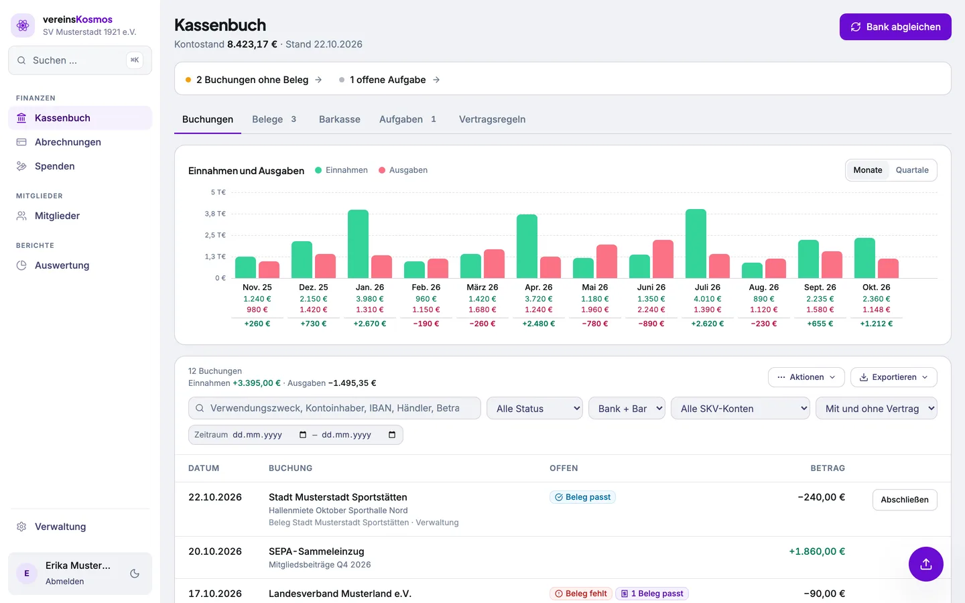
Task: Click the vereinsKosmos atom logo icon
Action: point(23,25)
